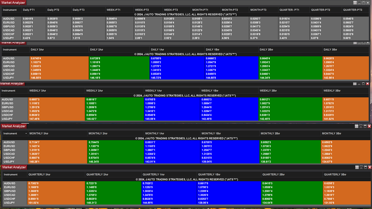Maximize the Quarterly sigma Market Analyzer window

[x=366, y=167]
